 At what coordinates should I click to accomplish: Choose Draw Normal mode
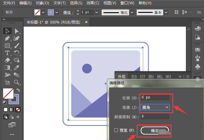tap(6, 117)
